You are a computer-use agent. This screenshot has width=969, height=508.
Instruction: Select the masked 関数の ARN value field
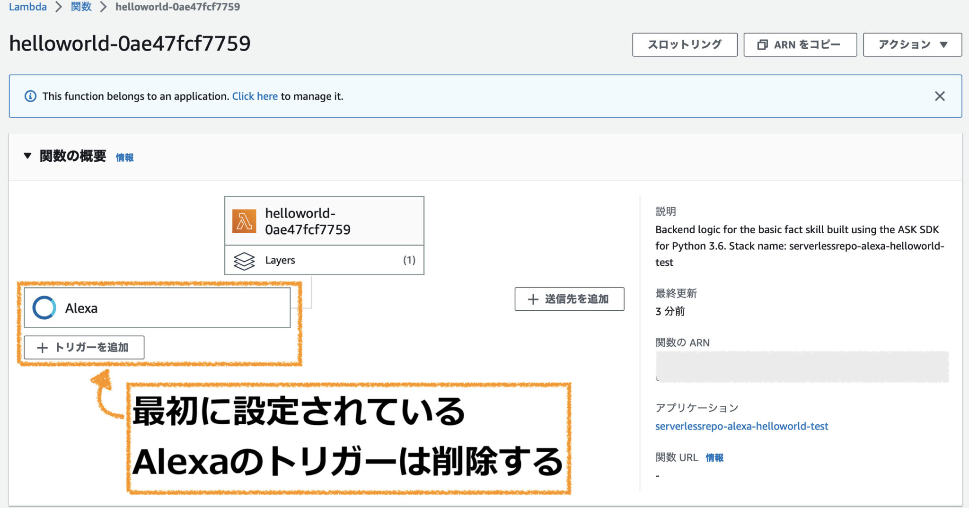804,367
